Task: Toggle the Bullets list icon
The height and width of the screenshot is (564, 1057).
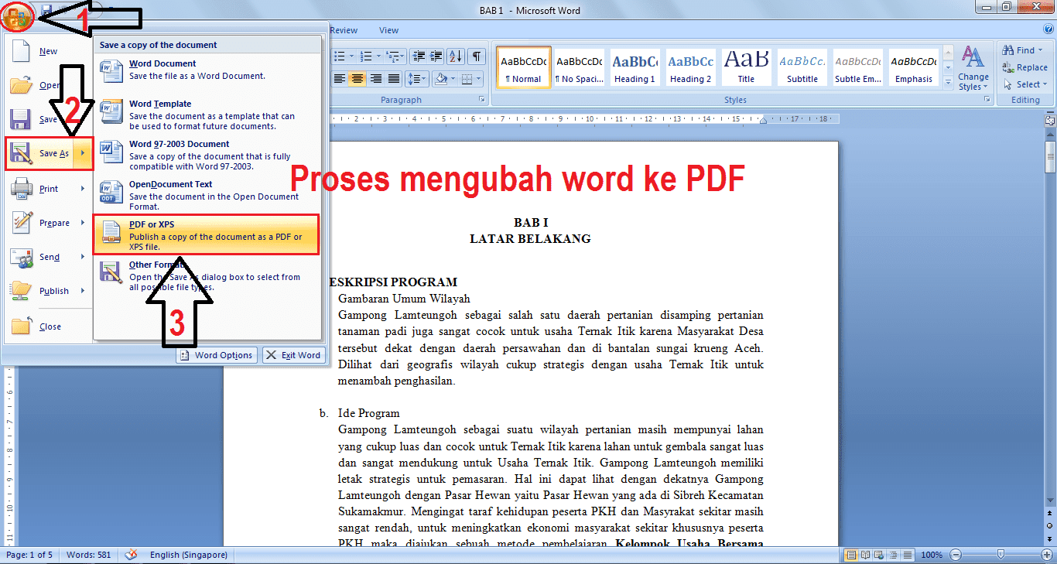Action: click(339, 56)
